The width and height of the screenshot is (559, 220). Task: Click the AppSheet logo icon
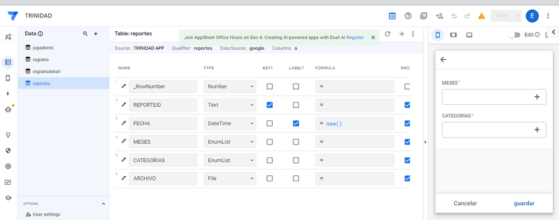coord(12,16)
